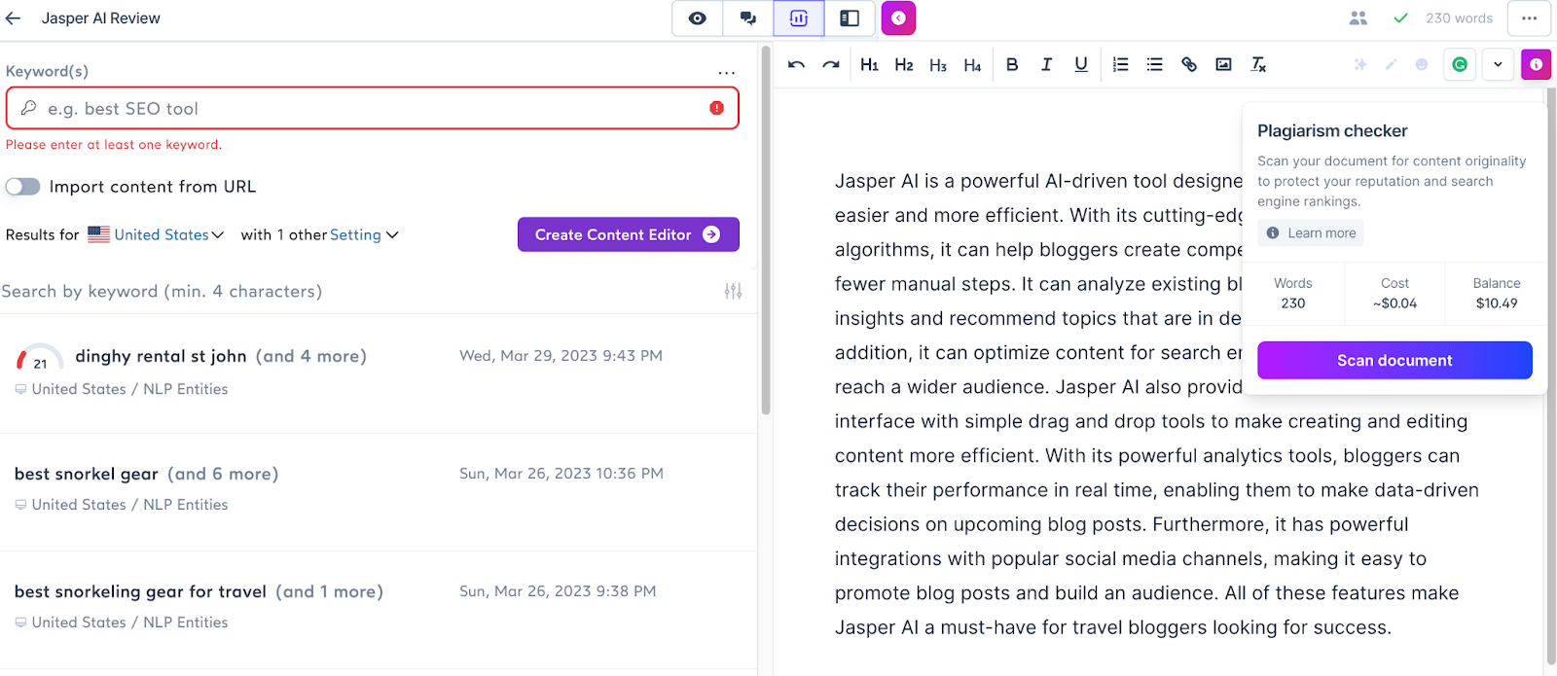Click the eye preview icon
This screenshot has width=1557, height=676.
tap(698, 18)
